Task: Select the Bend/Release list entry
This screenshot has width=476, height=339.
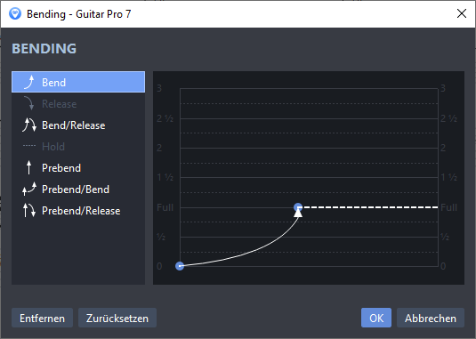Action: 78,125
